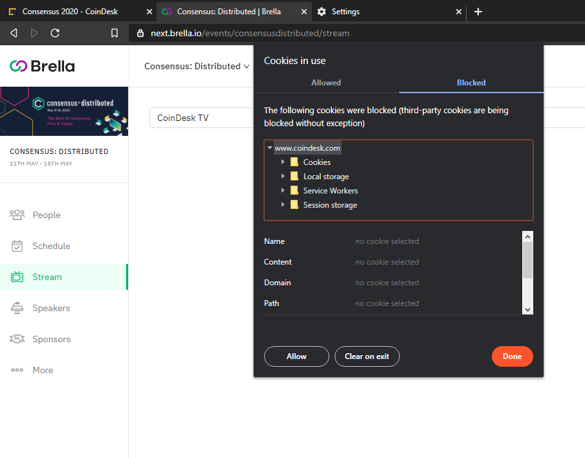The image size is (585, 458).
Task: Click the Allow button
Action: (296, 356)
